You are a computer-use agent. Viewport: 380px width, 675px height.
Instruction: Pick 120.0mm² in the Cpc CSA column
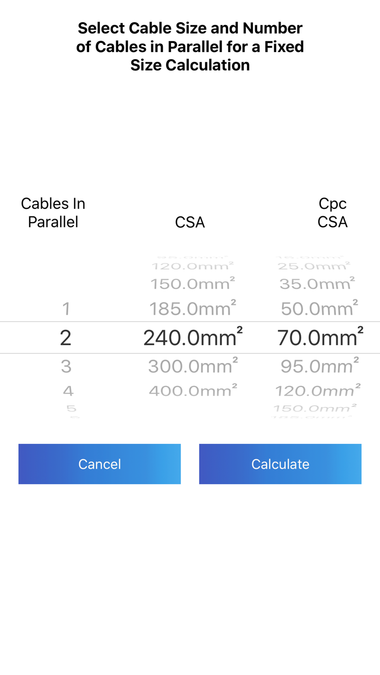[x=318, y=390]
